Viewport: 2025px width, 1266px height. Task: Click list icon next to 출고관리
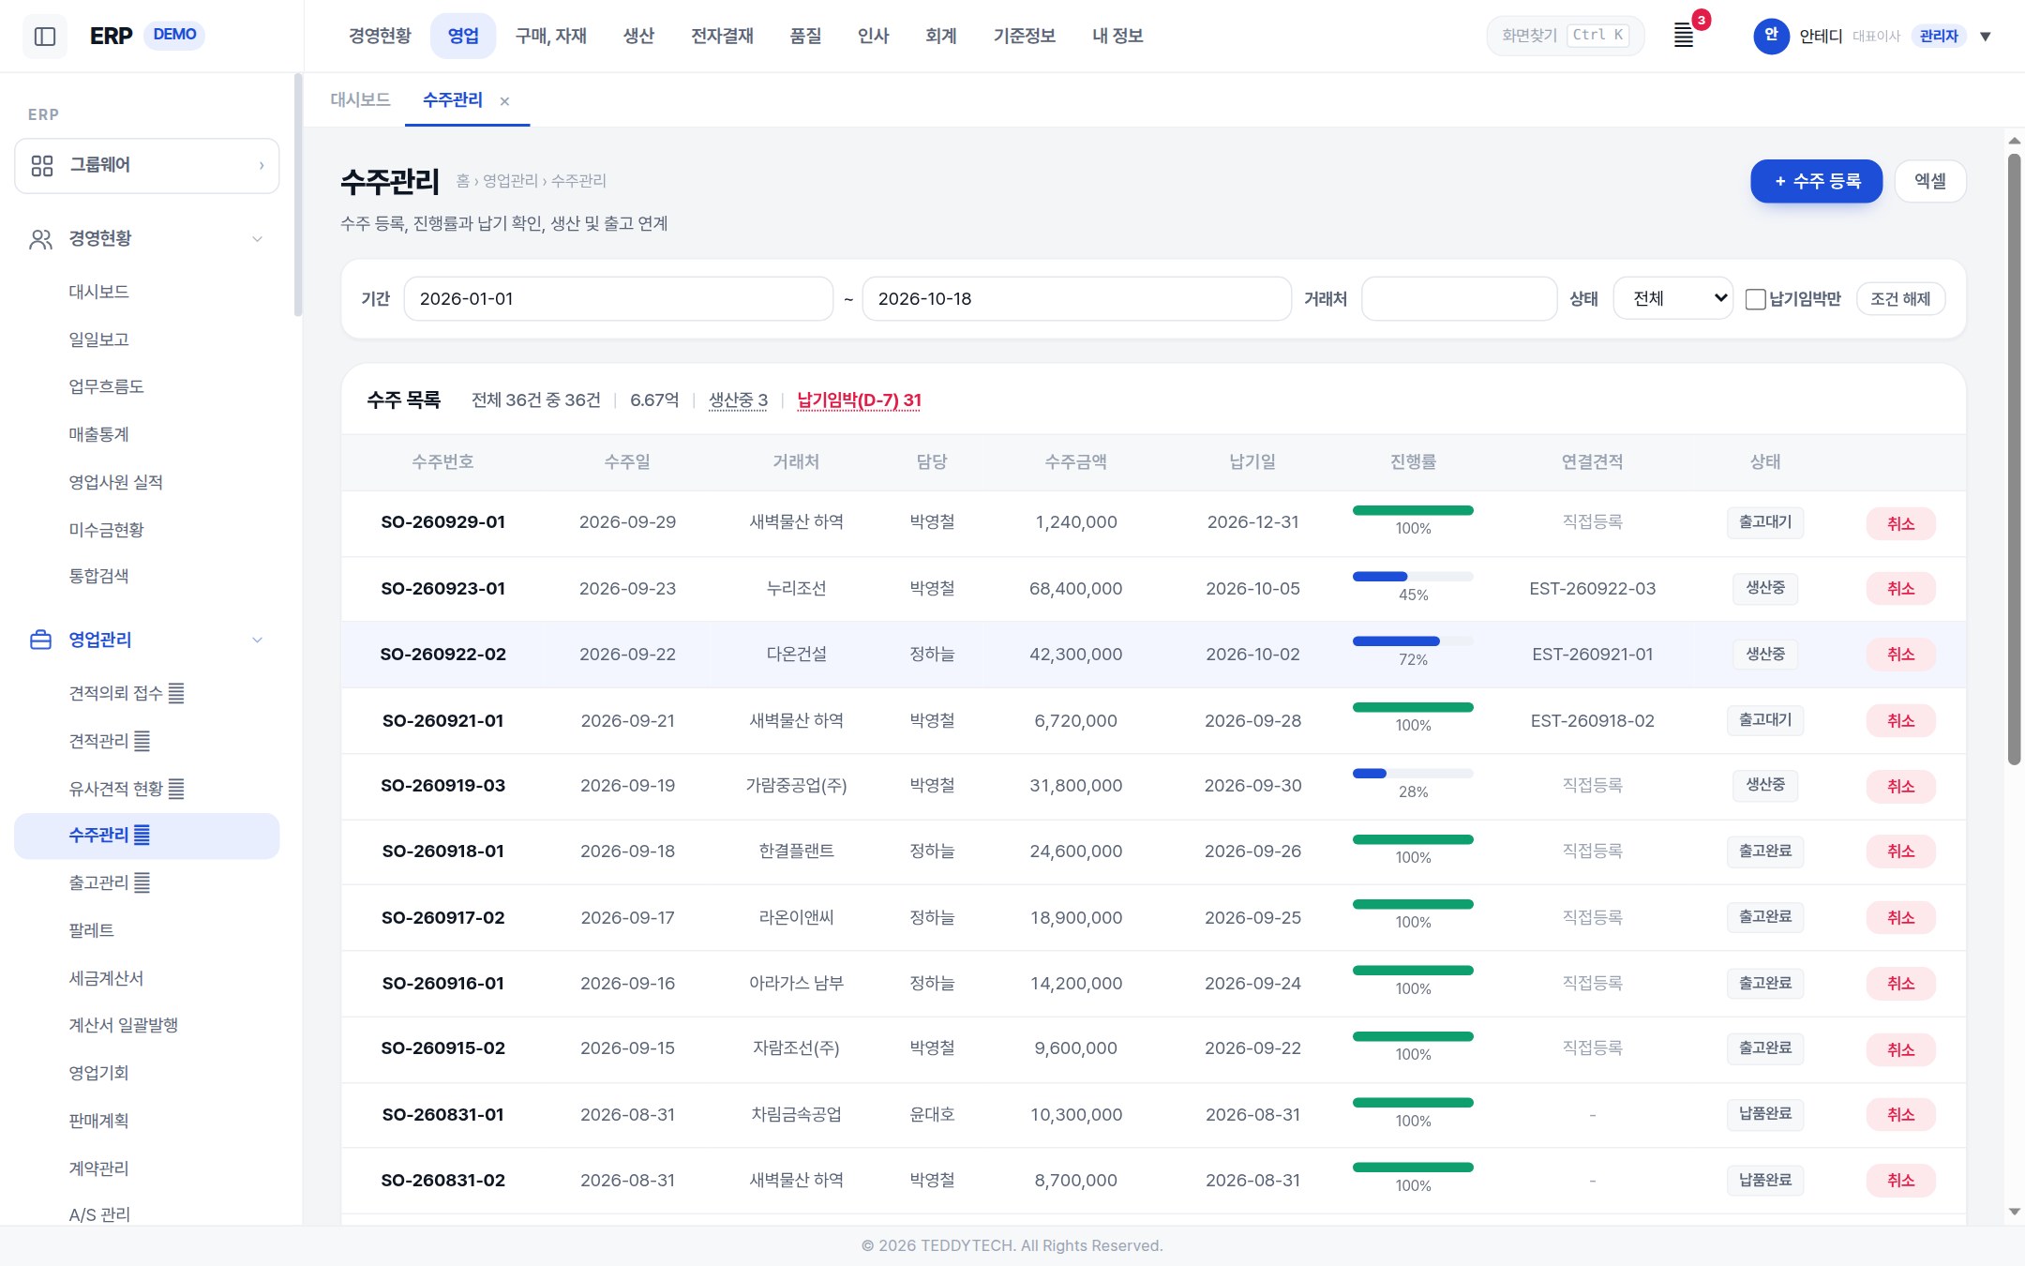point(142,882)
